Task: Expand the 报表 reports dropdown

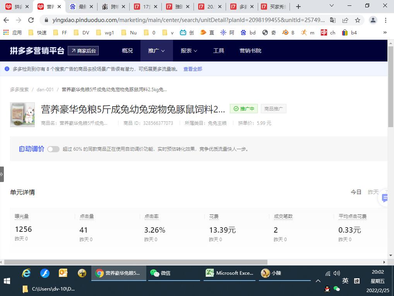Action: [x=189, y=51]
